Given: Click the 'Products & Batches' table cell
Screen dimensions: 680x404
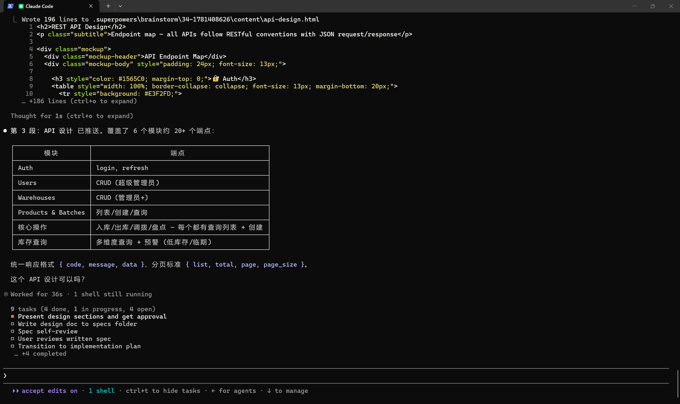Looking at the screenshot, I should pos(52,212).
